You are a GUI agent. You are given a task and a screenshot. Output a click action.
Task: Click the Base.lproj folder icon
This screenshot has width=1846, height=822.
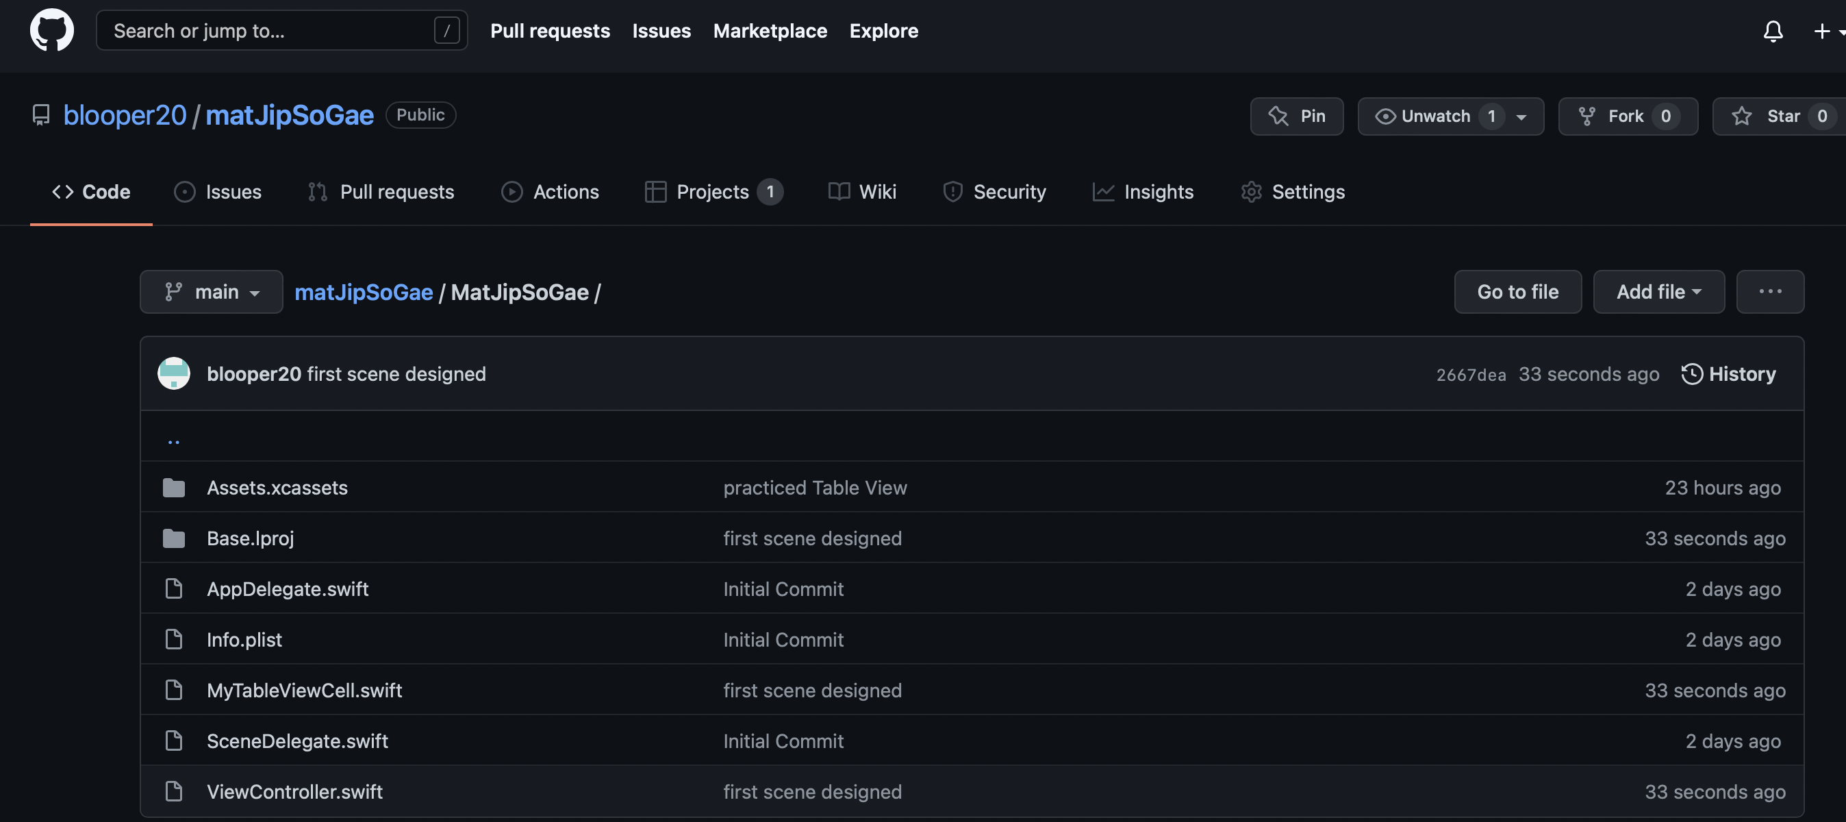point(173,538)
